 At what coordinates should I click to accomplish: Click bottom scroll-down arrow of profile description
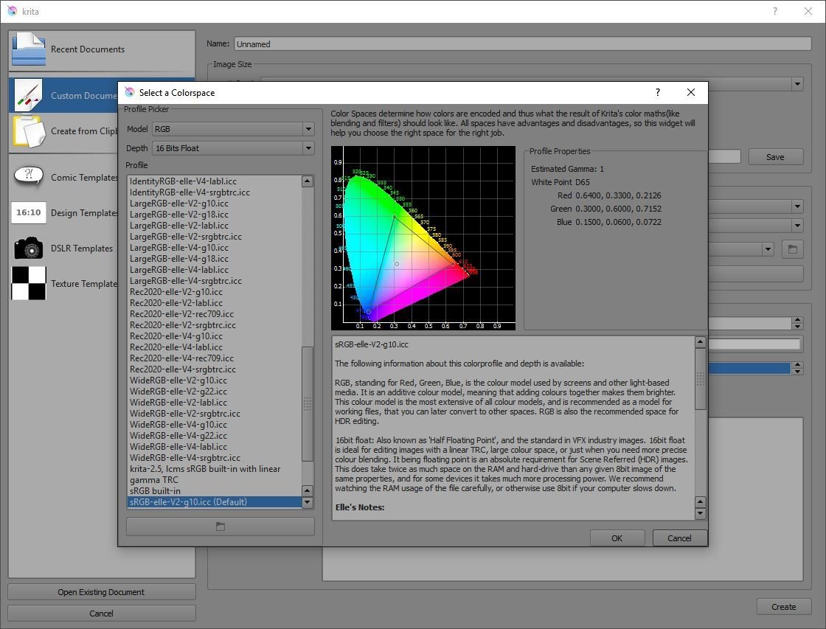pyautogui.click(x=700, y=513)
